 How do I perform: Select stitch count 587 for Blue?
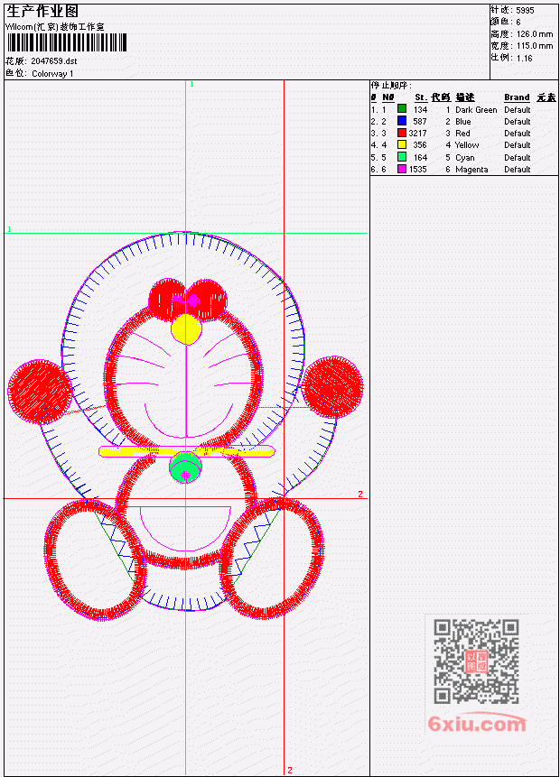[x=420, y=122]
